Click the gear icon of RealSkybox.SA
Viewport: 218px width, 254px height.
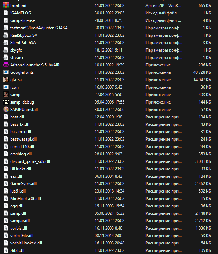click(6, 35)
